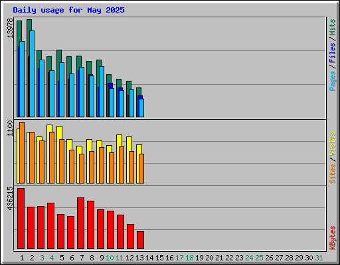Click day 29 on the date axis
Viewport: 340px width, 265px height.
(x=299, y=258)
